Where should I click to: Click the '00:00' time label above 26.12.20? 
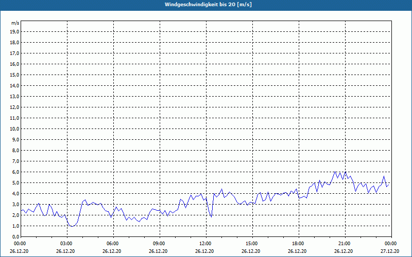[x=20, y=244]
